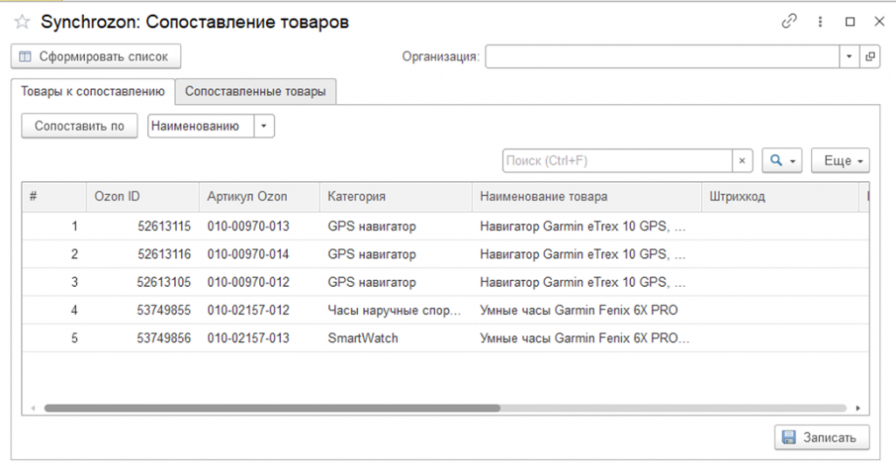Select GPS навигатор category in row 3

pos(396,283)
